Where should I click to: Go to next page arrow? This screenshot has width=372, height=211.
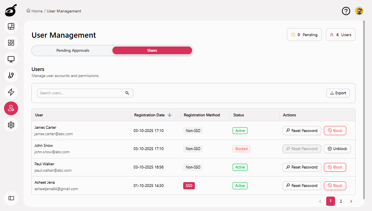(351, 201)
